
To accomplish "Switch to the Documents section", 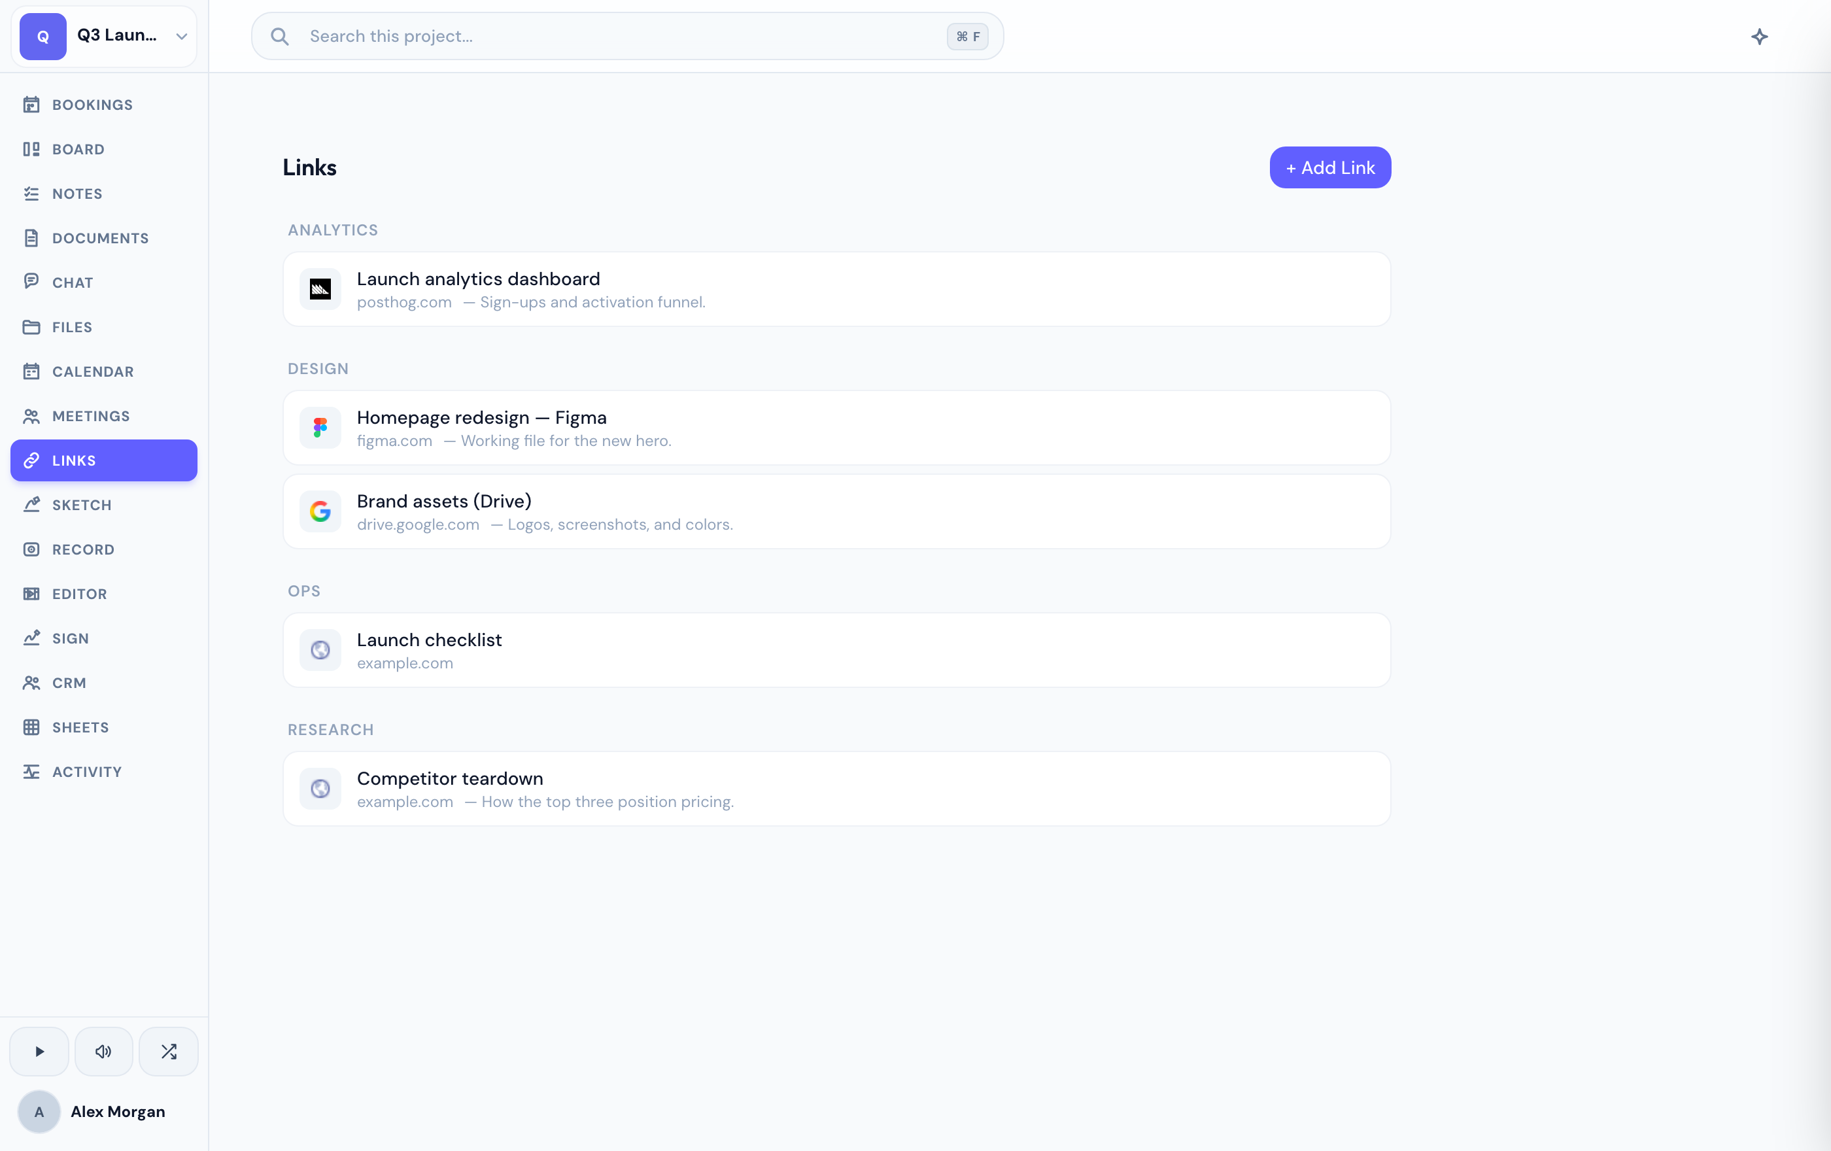I will tap(104, 238).
